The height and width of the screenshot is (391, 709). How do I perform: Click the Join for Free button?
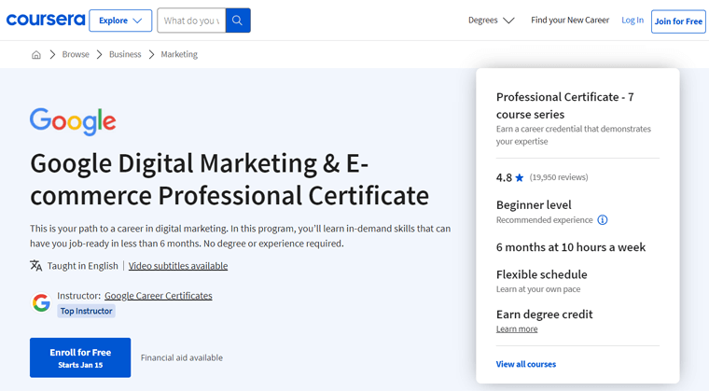coord(678,21)
